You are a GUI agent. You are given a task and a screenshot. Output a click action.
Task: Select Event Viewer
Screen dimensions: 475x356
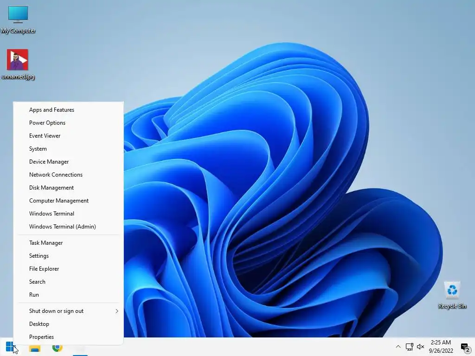(x=69, y=136)
